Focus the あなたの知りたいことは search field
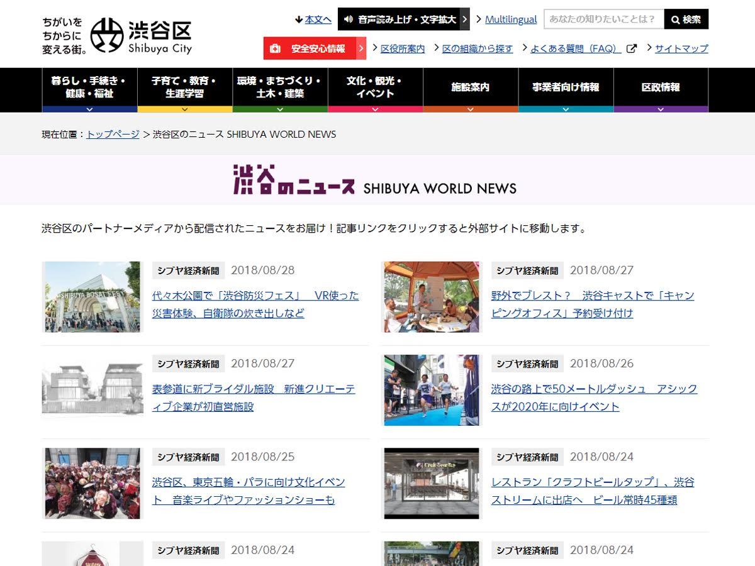The height and width of the screenshot is (566, 755). [x=604, y=19]
